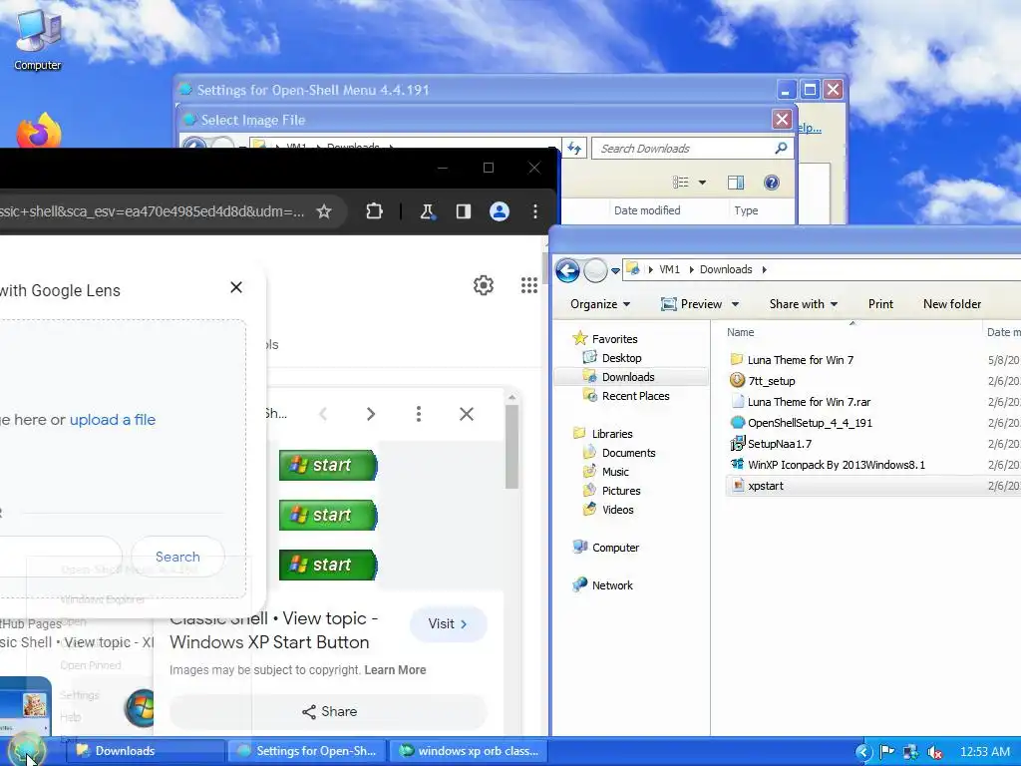Click VM1 in the address breadcrumb

click(669, 269)
